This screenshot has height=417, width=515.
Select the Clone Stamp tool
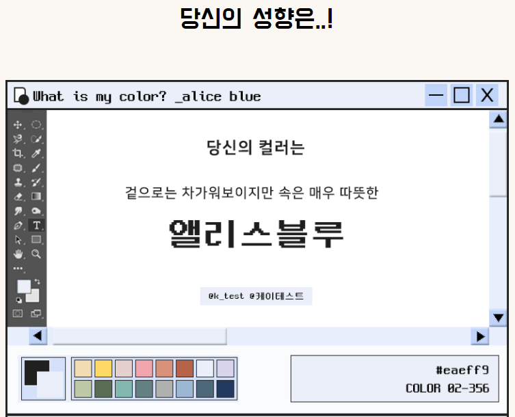[18, 182]
